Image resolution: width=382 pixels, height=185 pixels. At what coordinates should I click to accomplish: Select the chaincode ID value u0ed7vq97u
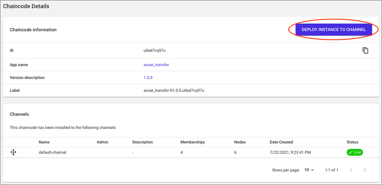click(156, 50)
